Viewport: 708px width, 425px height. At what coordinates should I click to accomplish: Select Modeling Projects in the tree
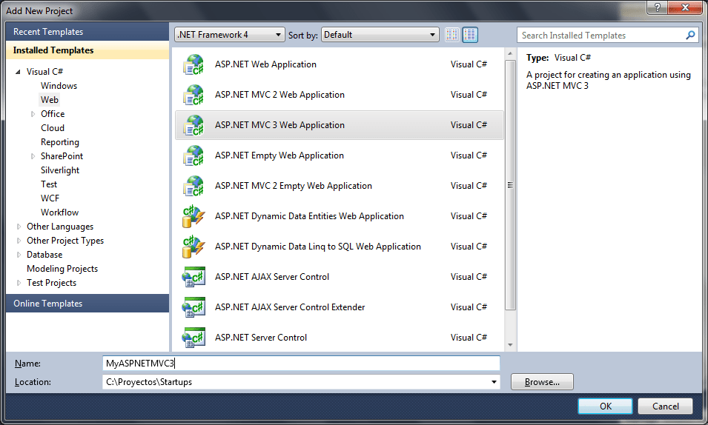tap(62, 269)
